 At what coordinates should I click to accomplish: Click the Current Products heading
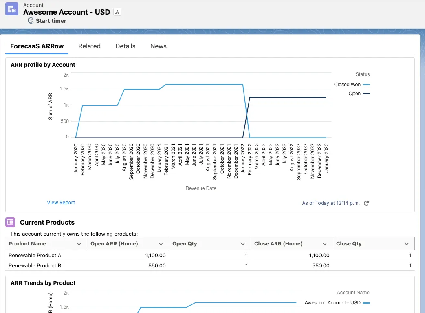click(x=47, y=222)
